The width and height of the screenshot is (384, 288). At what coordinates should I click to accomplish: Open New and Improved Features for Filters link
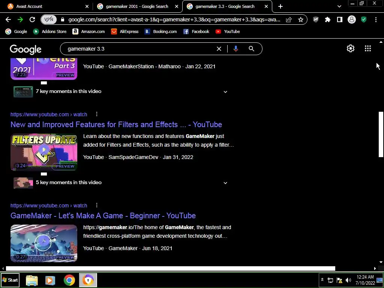tap(116, 124)
